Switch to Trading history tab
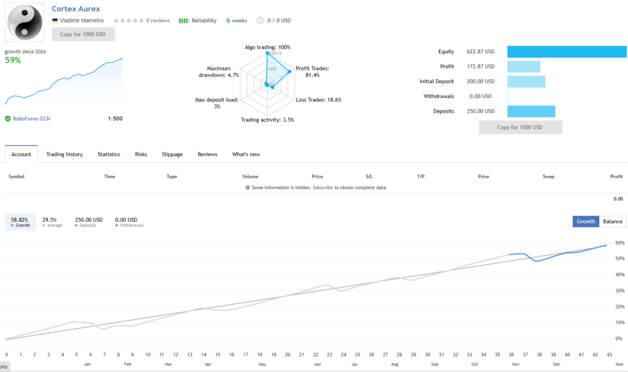 click(x=64, y=154)
